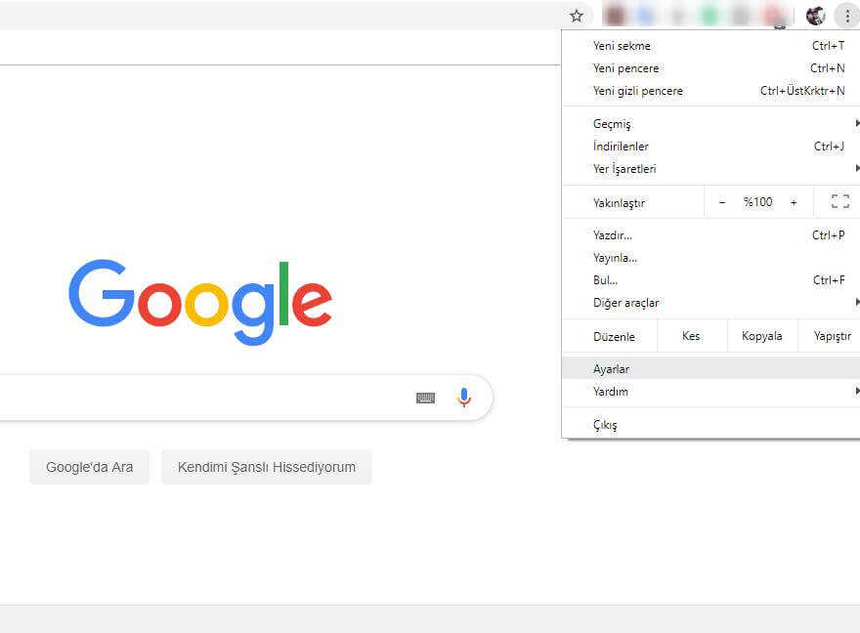Image resolution: width=860 pixels, height=633 pixels.
Task: Select Çıkış to quit Chrome
Action: [710, 425]
